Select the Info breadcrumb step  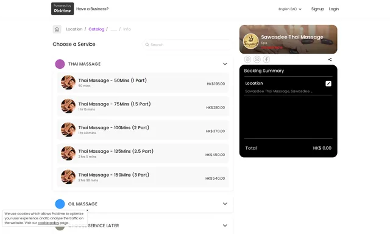(127, 29)
